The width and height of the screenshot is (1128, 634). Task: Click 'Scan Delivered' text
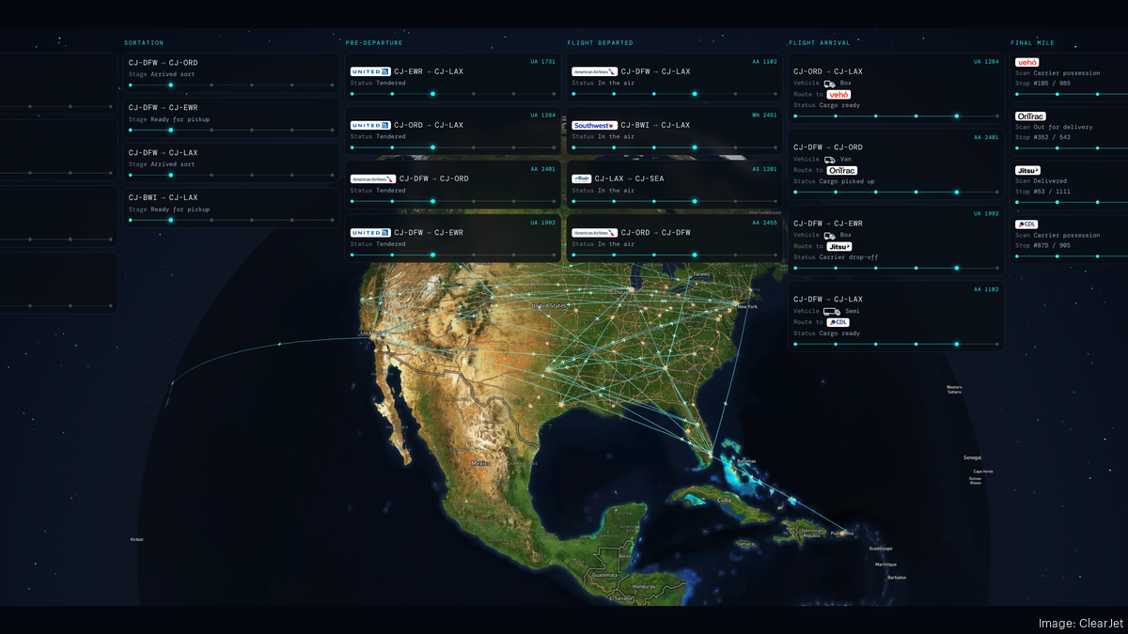click(x=1041, y=181)
